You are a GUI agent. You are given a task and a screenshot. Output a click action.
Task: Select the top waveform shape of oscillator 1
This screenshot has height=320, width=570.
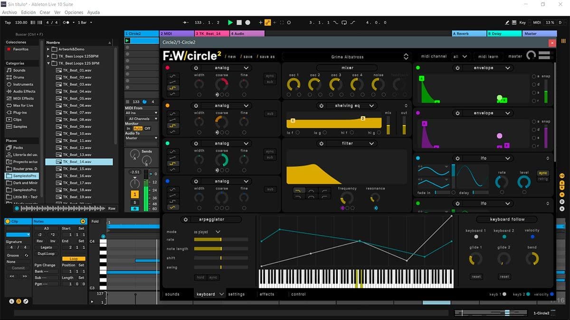pos(172,76)
